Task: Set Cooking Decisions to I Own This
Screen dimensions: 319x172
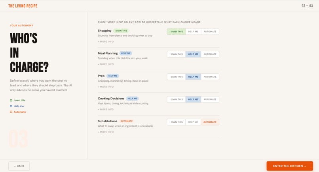Action: coord(176,99)
